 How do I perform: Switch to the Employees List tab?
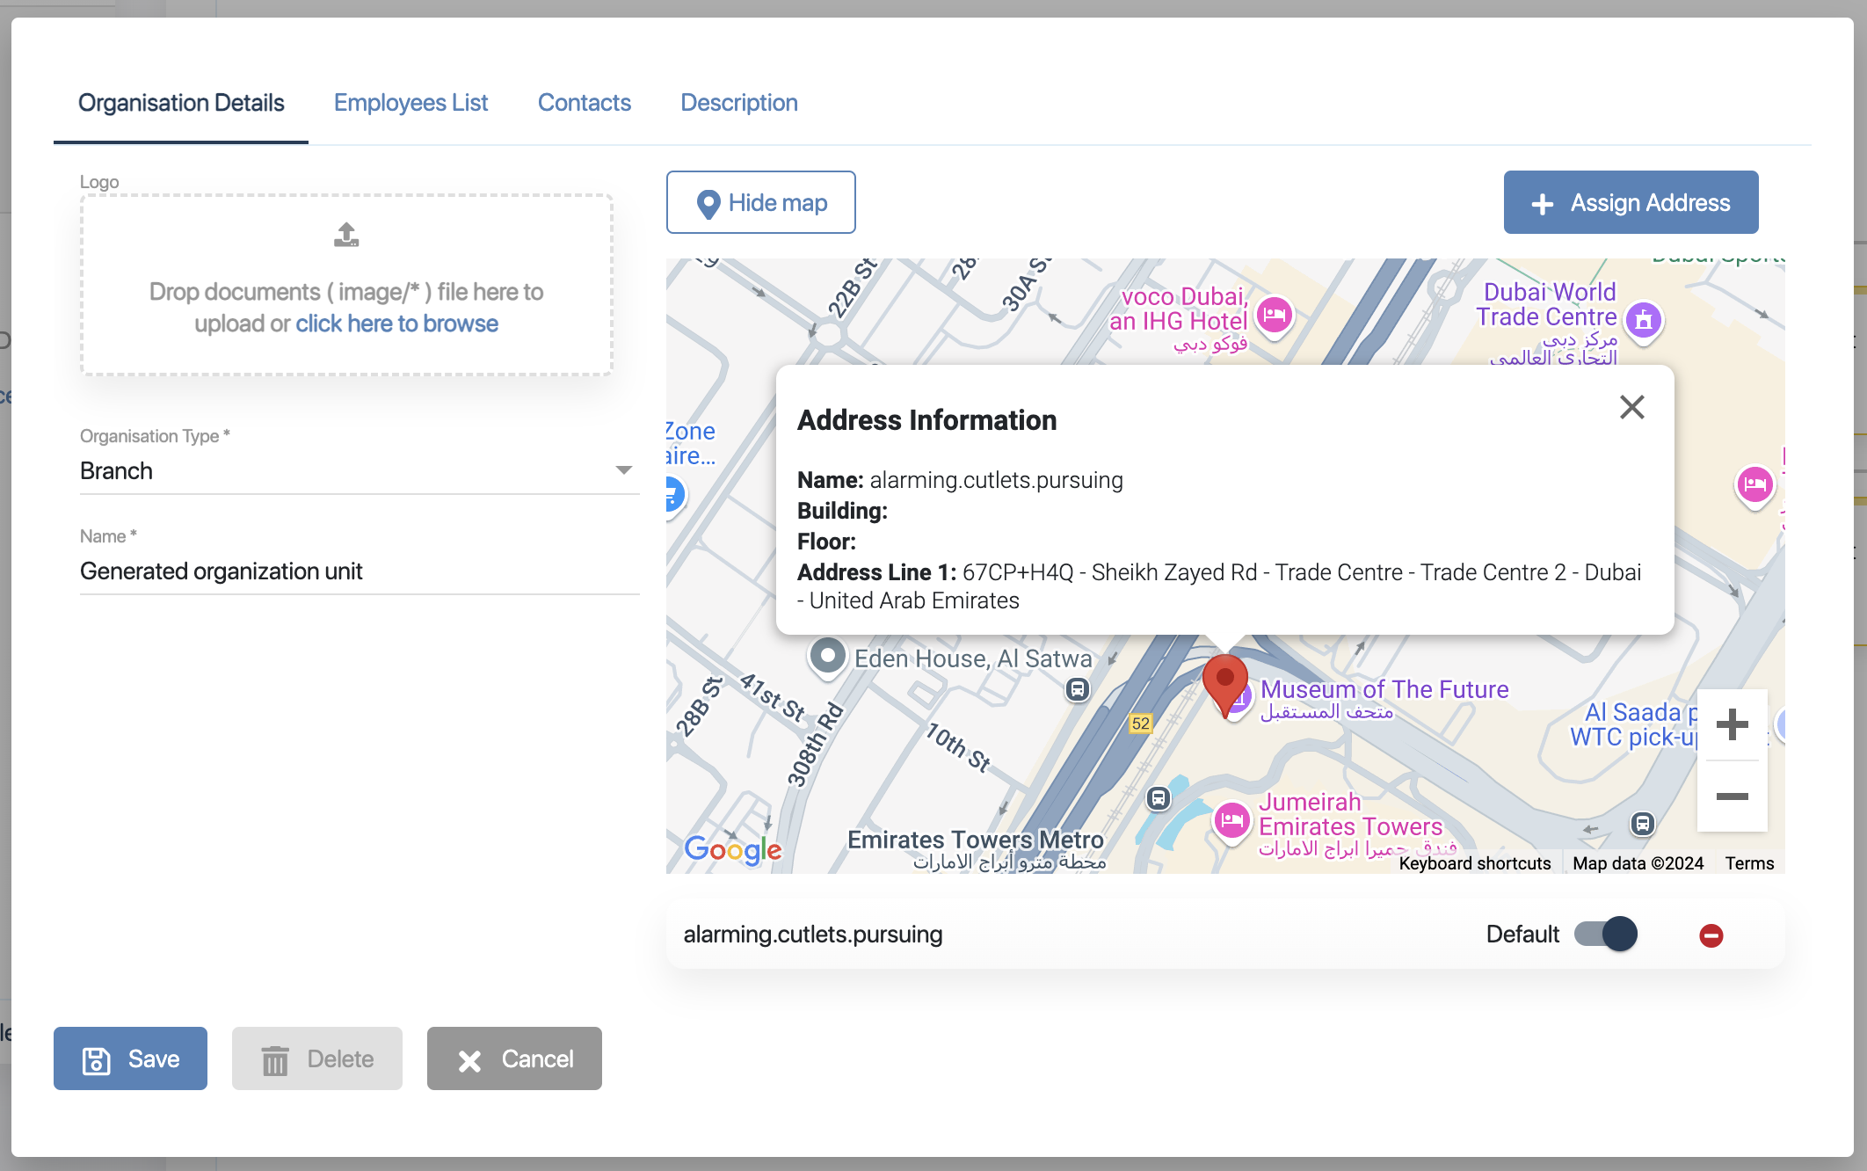pyautogui.click(x=410, y=103)
